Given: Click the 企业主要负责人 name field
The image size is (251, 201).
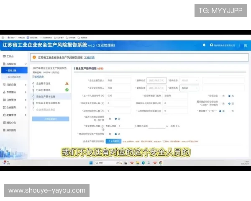Looking at the screenshot, I should 118,80.
